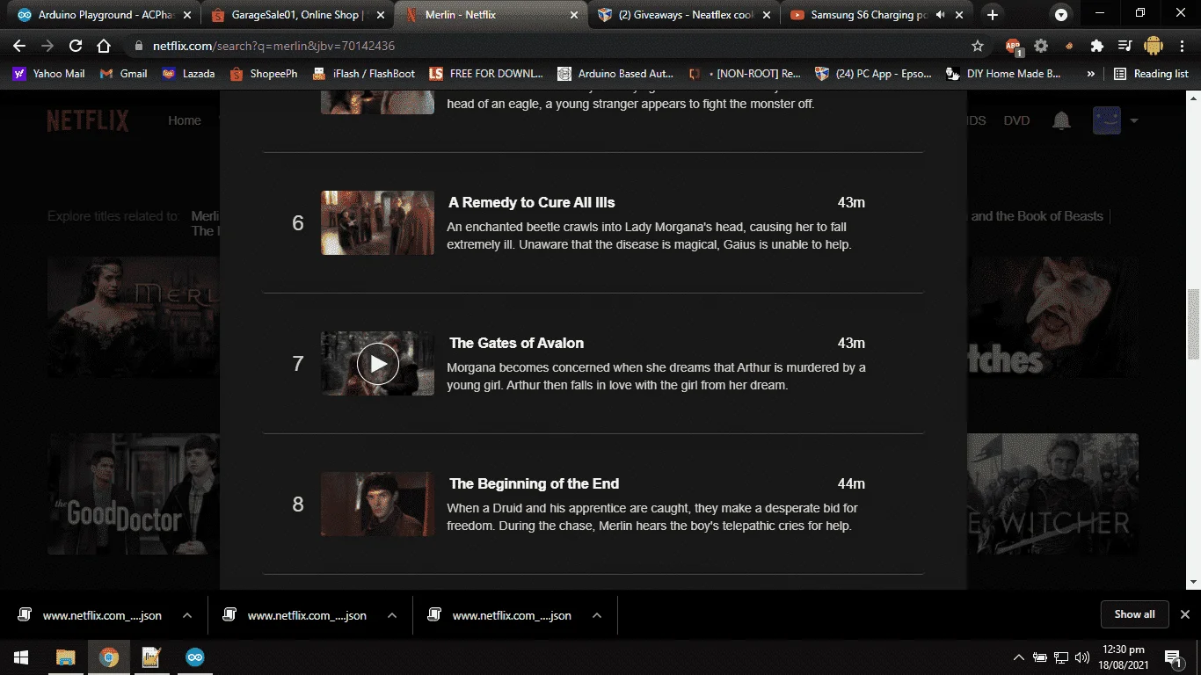Bookmark this page with the star
Viewport: 1201px width, 675px height.
pos(978,46)
